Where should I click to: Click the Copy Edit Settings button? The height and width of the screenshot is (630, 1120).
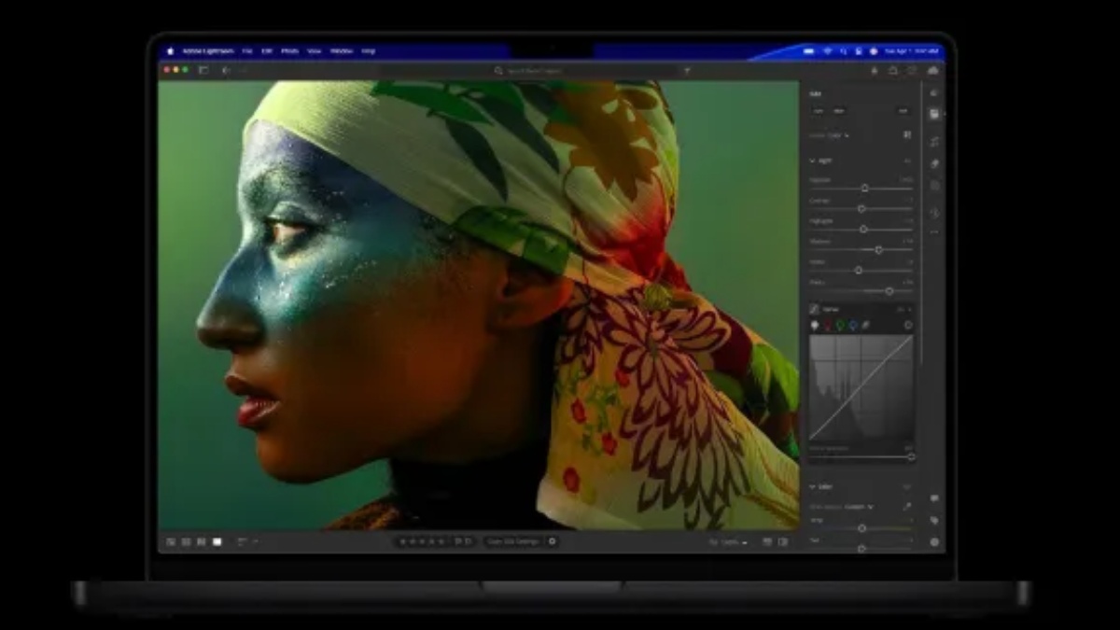coord(513,541)
